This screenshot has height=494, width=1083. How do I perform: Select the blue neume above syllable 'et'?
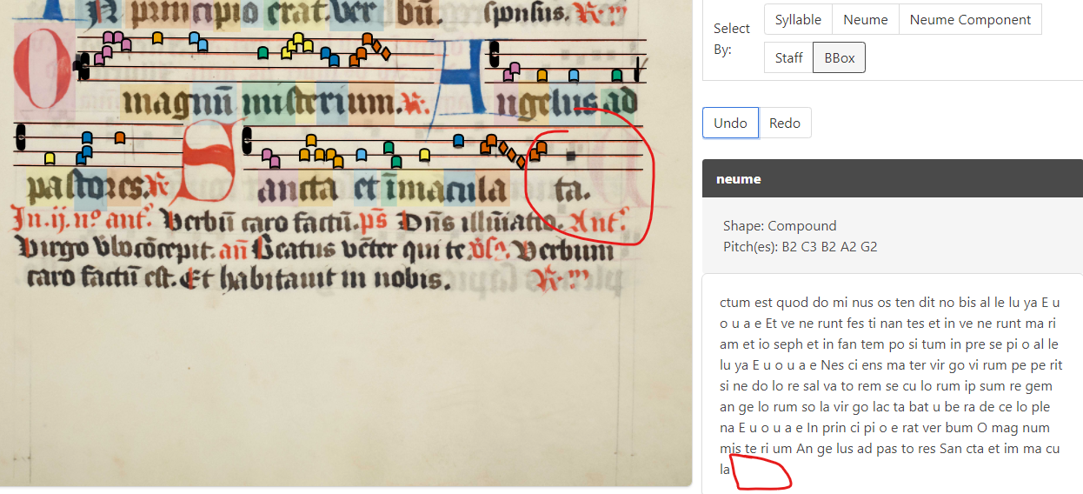pos(362,157)
